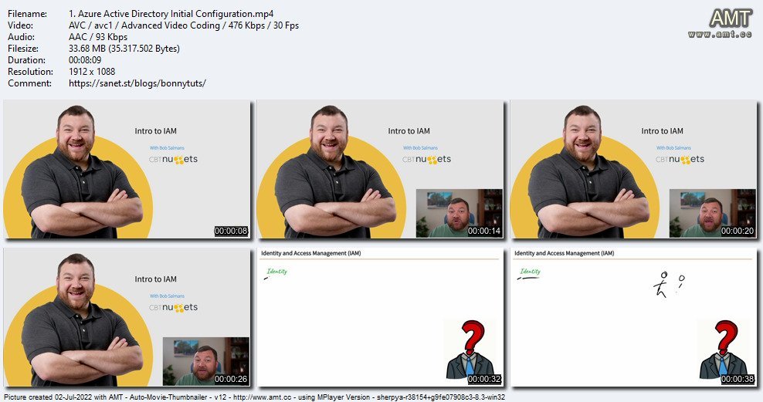The image size is (763, 402).
Task: Click the resolution value 1912 x 1088
Action: [x=92, y=72]
